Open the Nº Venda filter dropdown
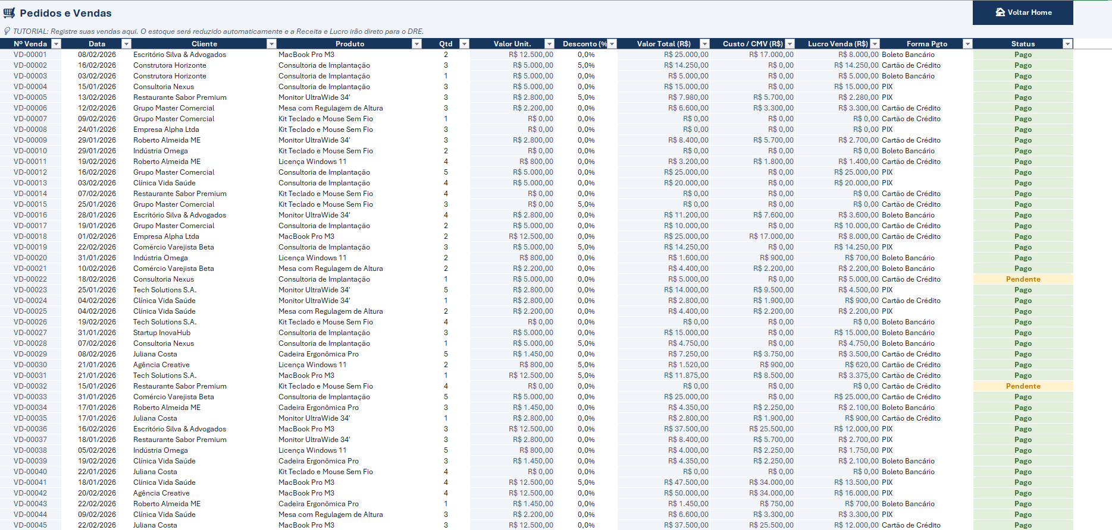Viewport: 1112px width, 530px height. pyautogui.click(x=56, y=44)
